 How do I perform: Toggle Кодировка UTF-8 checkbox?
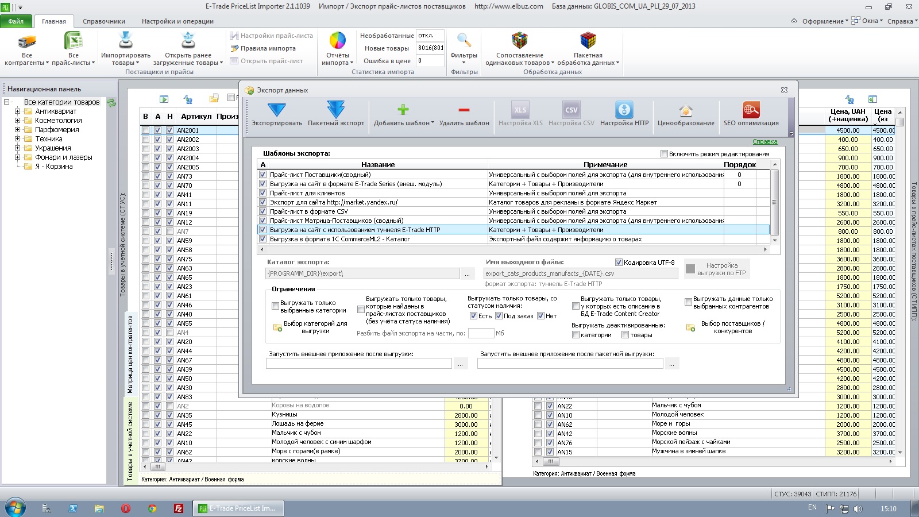click(619, 263)
